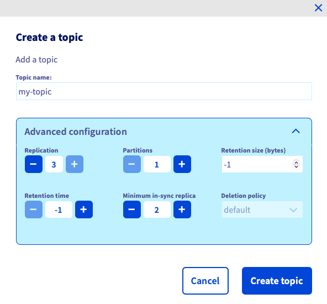327x304 pixels.
Task: Increase Retention time with plus button
Action: (84, 209)
